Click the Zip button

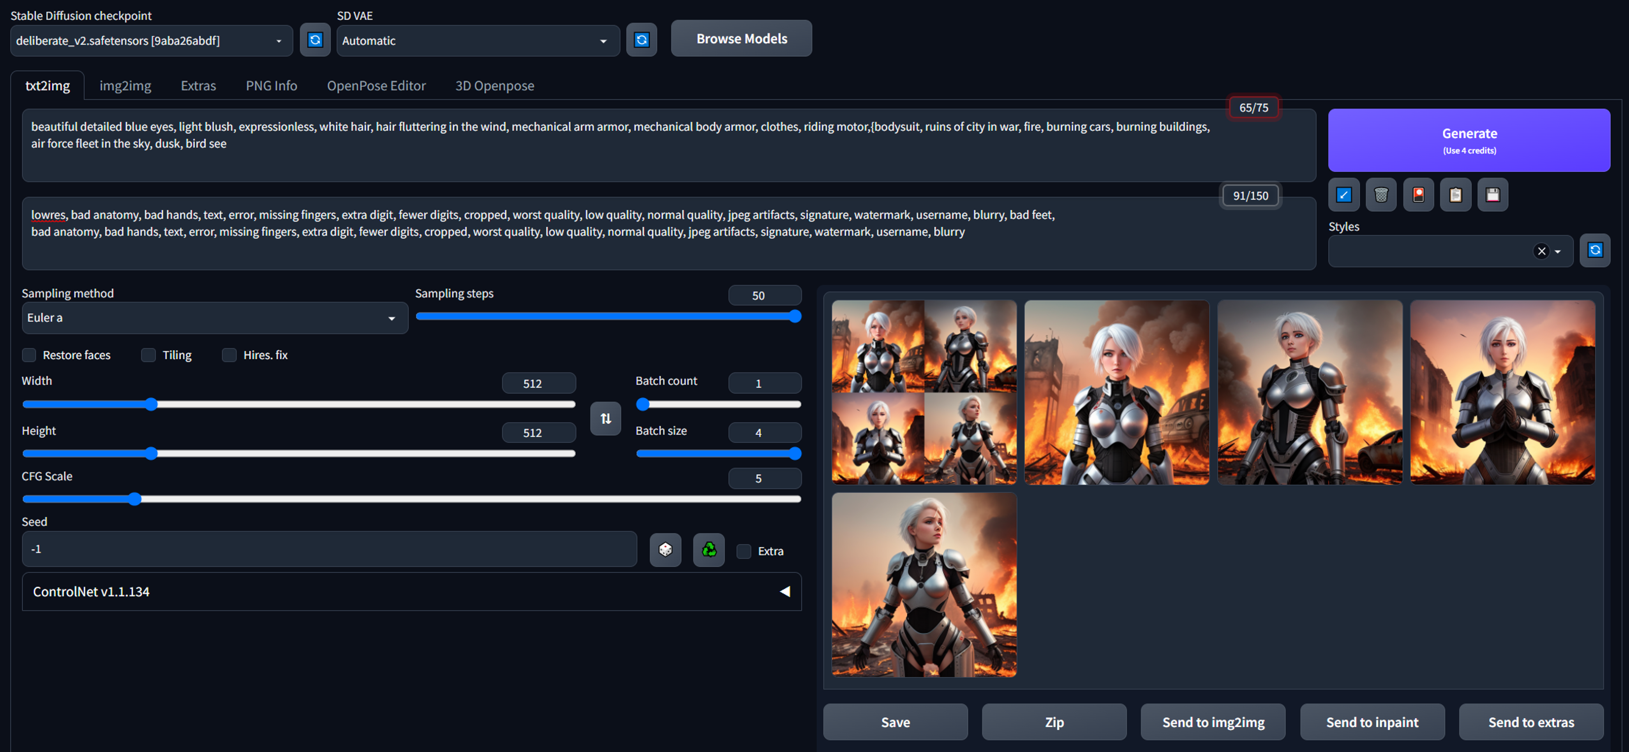tap(1054, 722)
